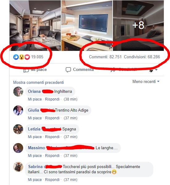The image size is (170, 185).
Task: Click the speech bubble Commenta icon
Action: click(68, 70)
